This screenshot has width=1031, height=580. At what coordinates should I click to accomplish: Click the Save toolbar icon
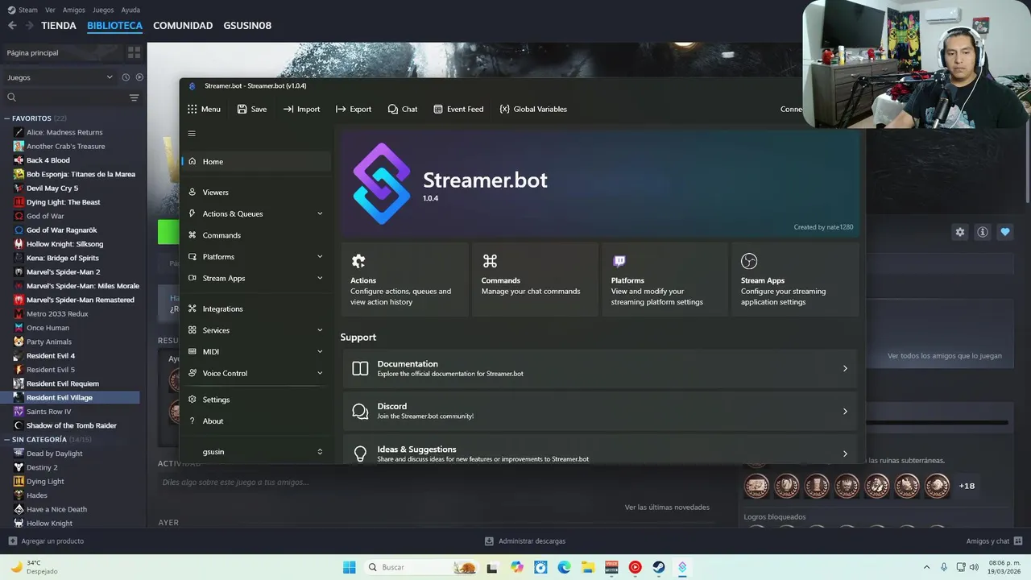242,109
